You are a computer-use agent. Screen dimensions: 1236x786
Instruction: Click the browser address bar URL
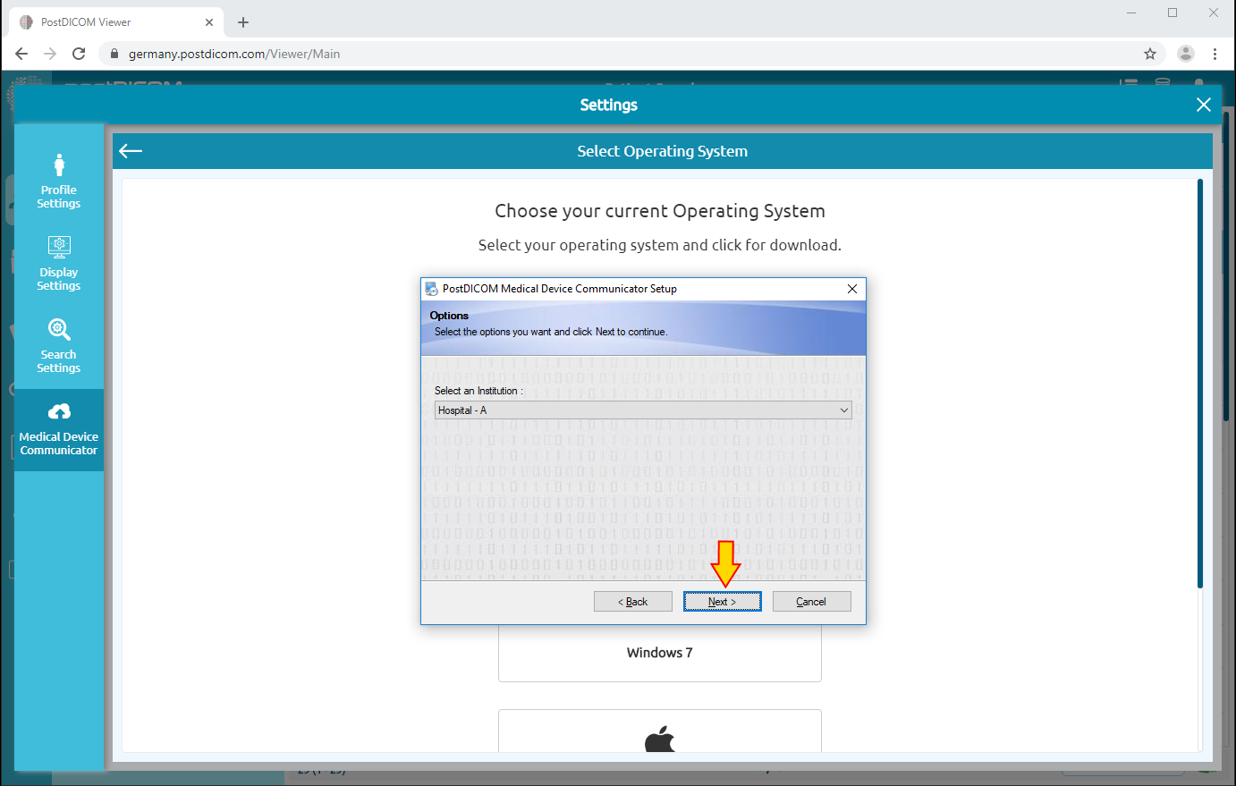click(234, 54)
